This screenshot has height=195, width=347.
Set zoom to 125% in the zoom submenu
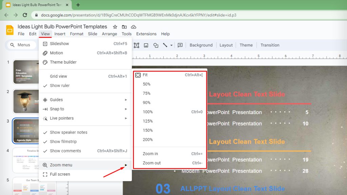[148, 121]
